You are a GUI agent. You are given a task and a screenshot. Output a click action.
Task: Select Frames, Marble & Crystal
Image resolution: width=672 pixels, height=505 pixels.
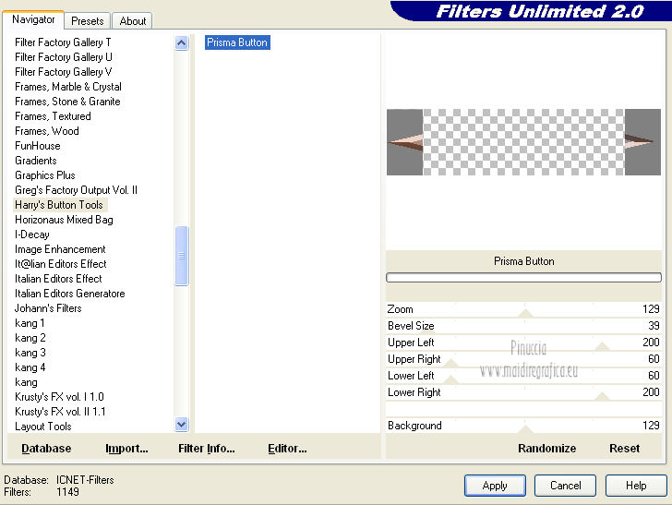pos(68,87)
